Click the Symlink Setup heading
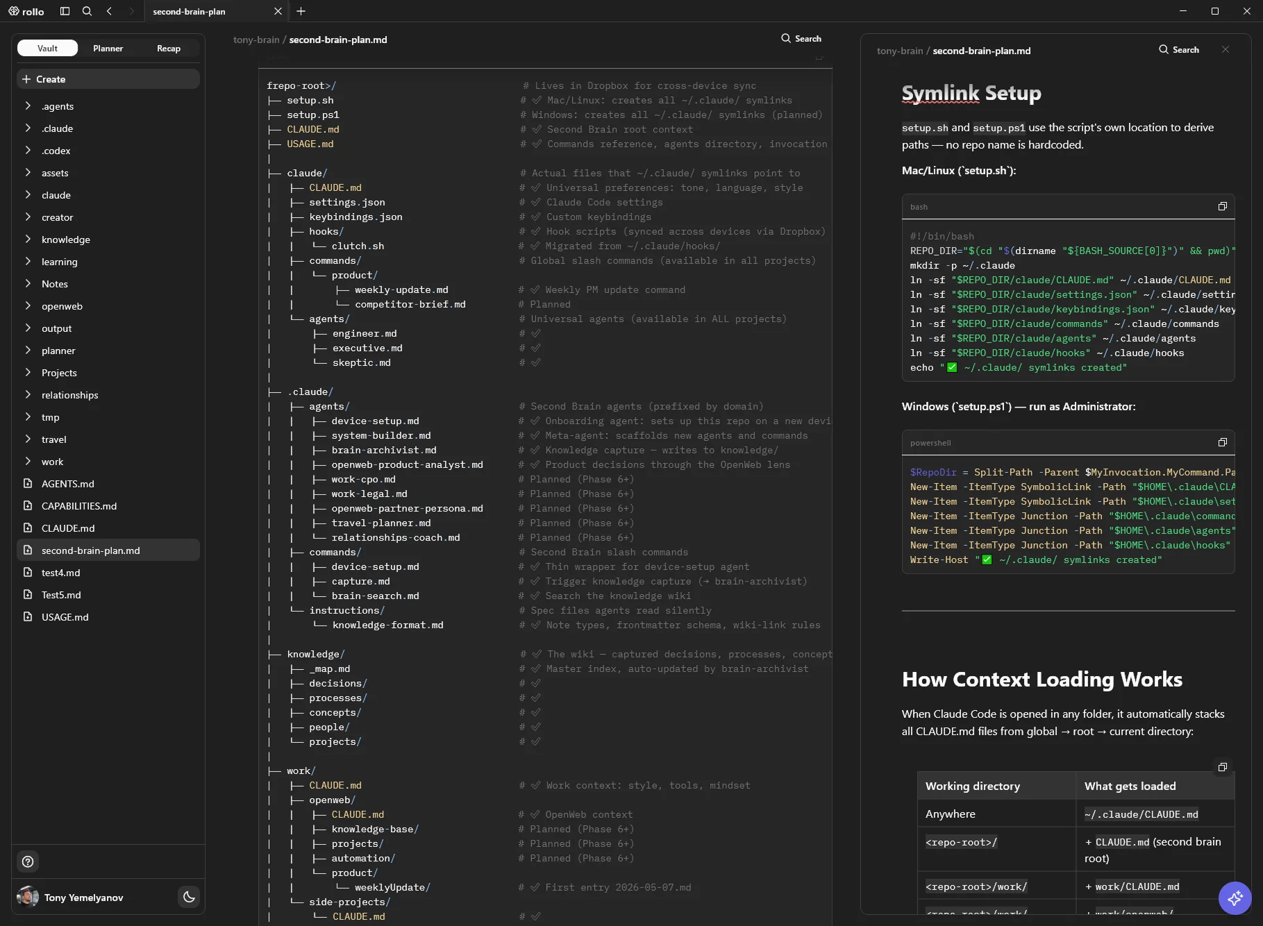The height and width of the screenshot is (926, 1263). point(971,93)
